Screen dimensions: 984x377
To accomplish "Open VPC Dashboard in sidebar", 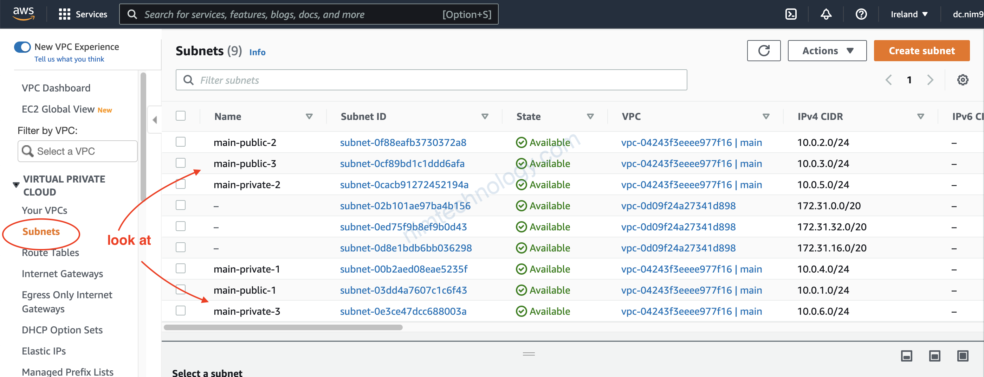I will pyautogui.click(x=56, y=88).
